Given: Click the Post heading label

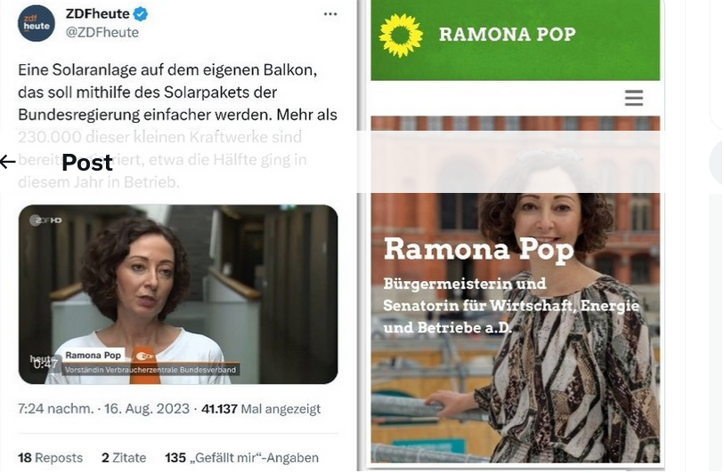Looking at the screenshot, I should [x=87, y=163].
